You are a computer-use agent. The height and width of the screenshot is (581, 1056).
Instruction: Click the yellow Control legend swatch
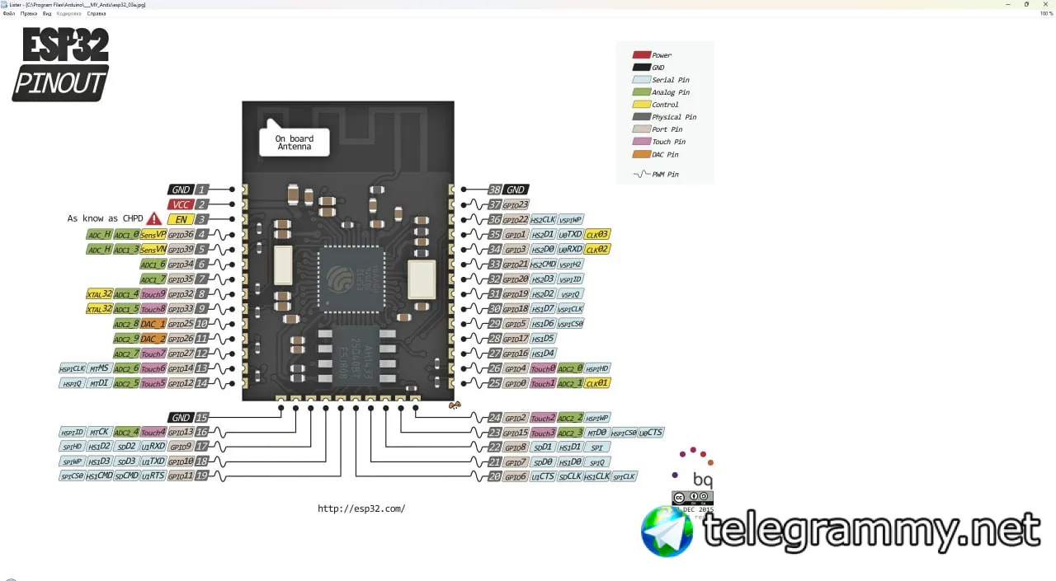point(641,105)
